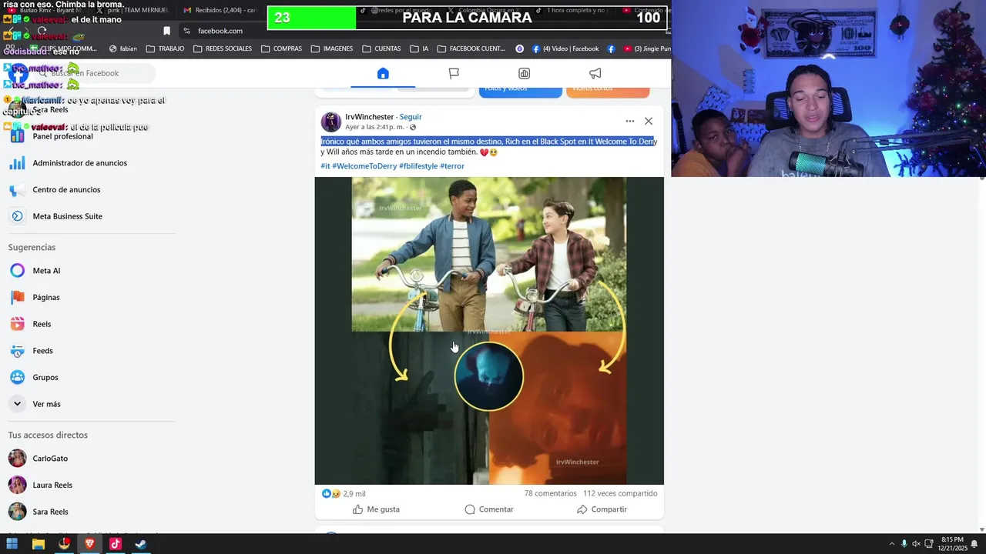Show hidden tray icons chevron
986x554 pixels.
892,544
